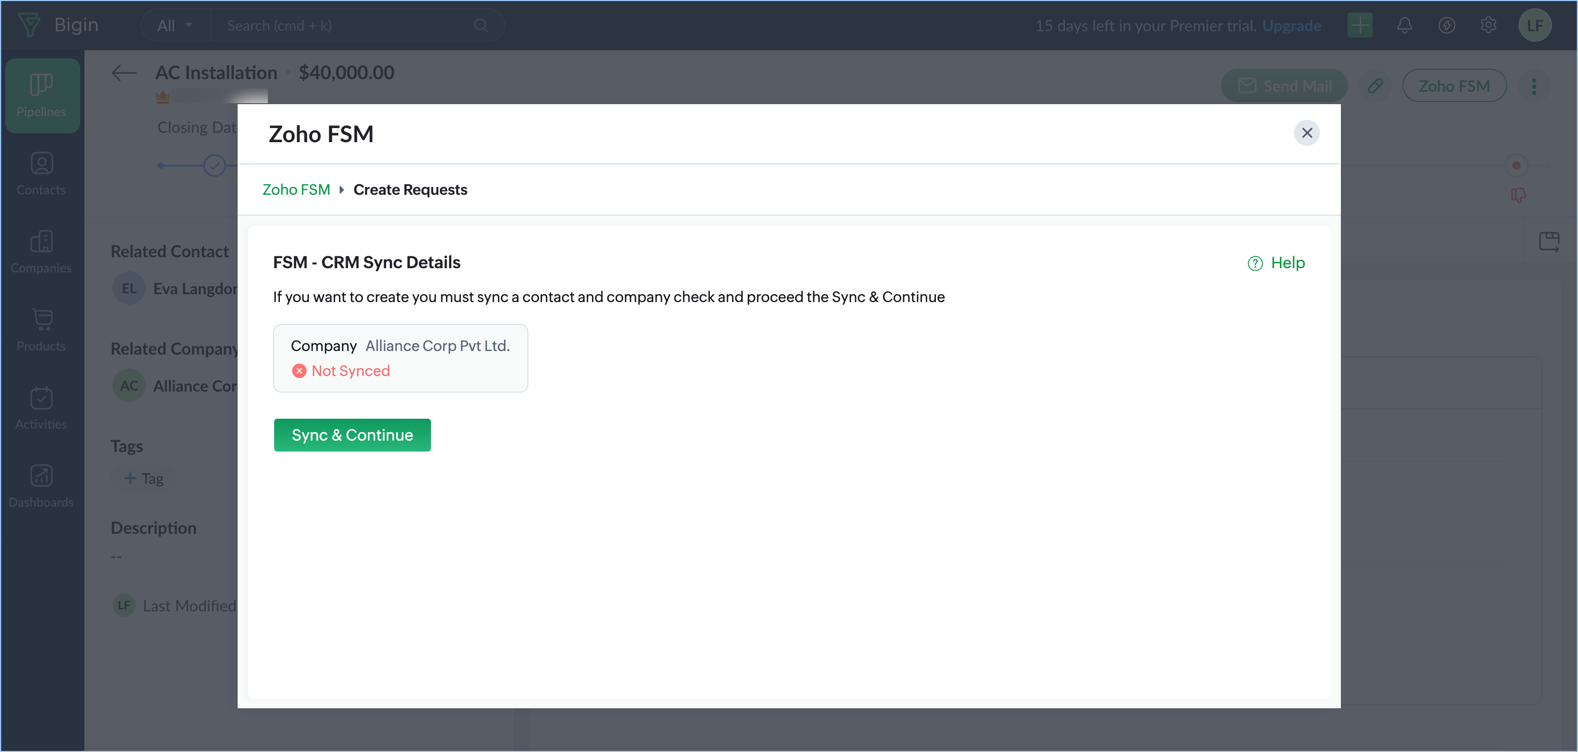
Task: Click the green plus create icon
Action: click(x=1360, y=25)
